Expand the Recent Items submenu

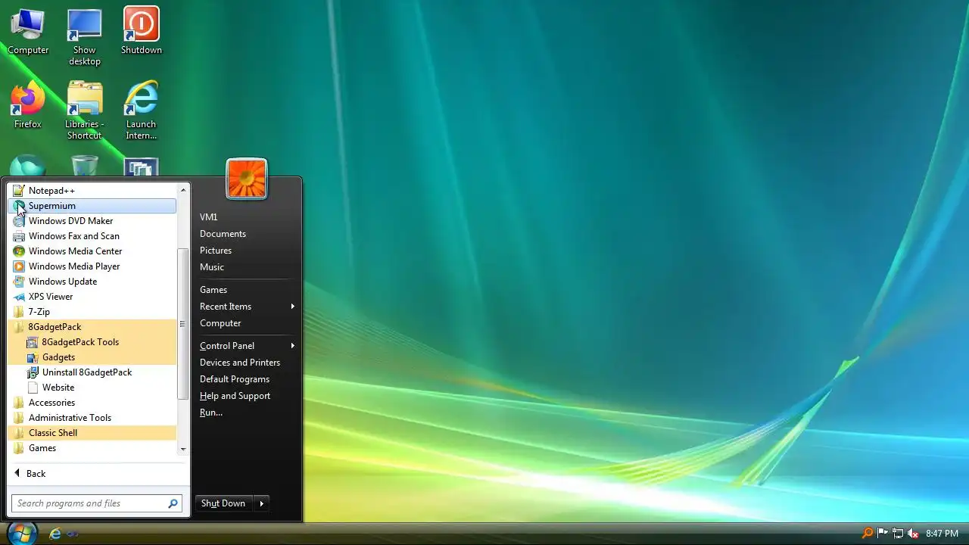(x=246, y=307)
